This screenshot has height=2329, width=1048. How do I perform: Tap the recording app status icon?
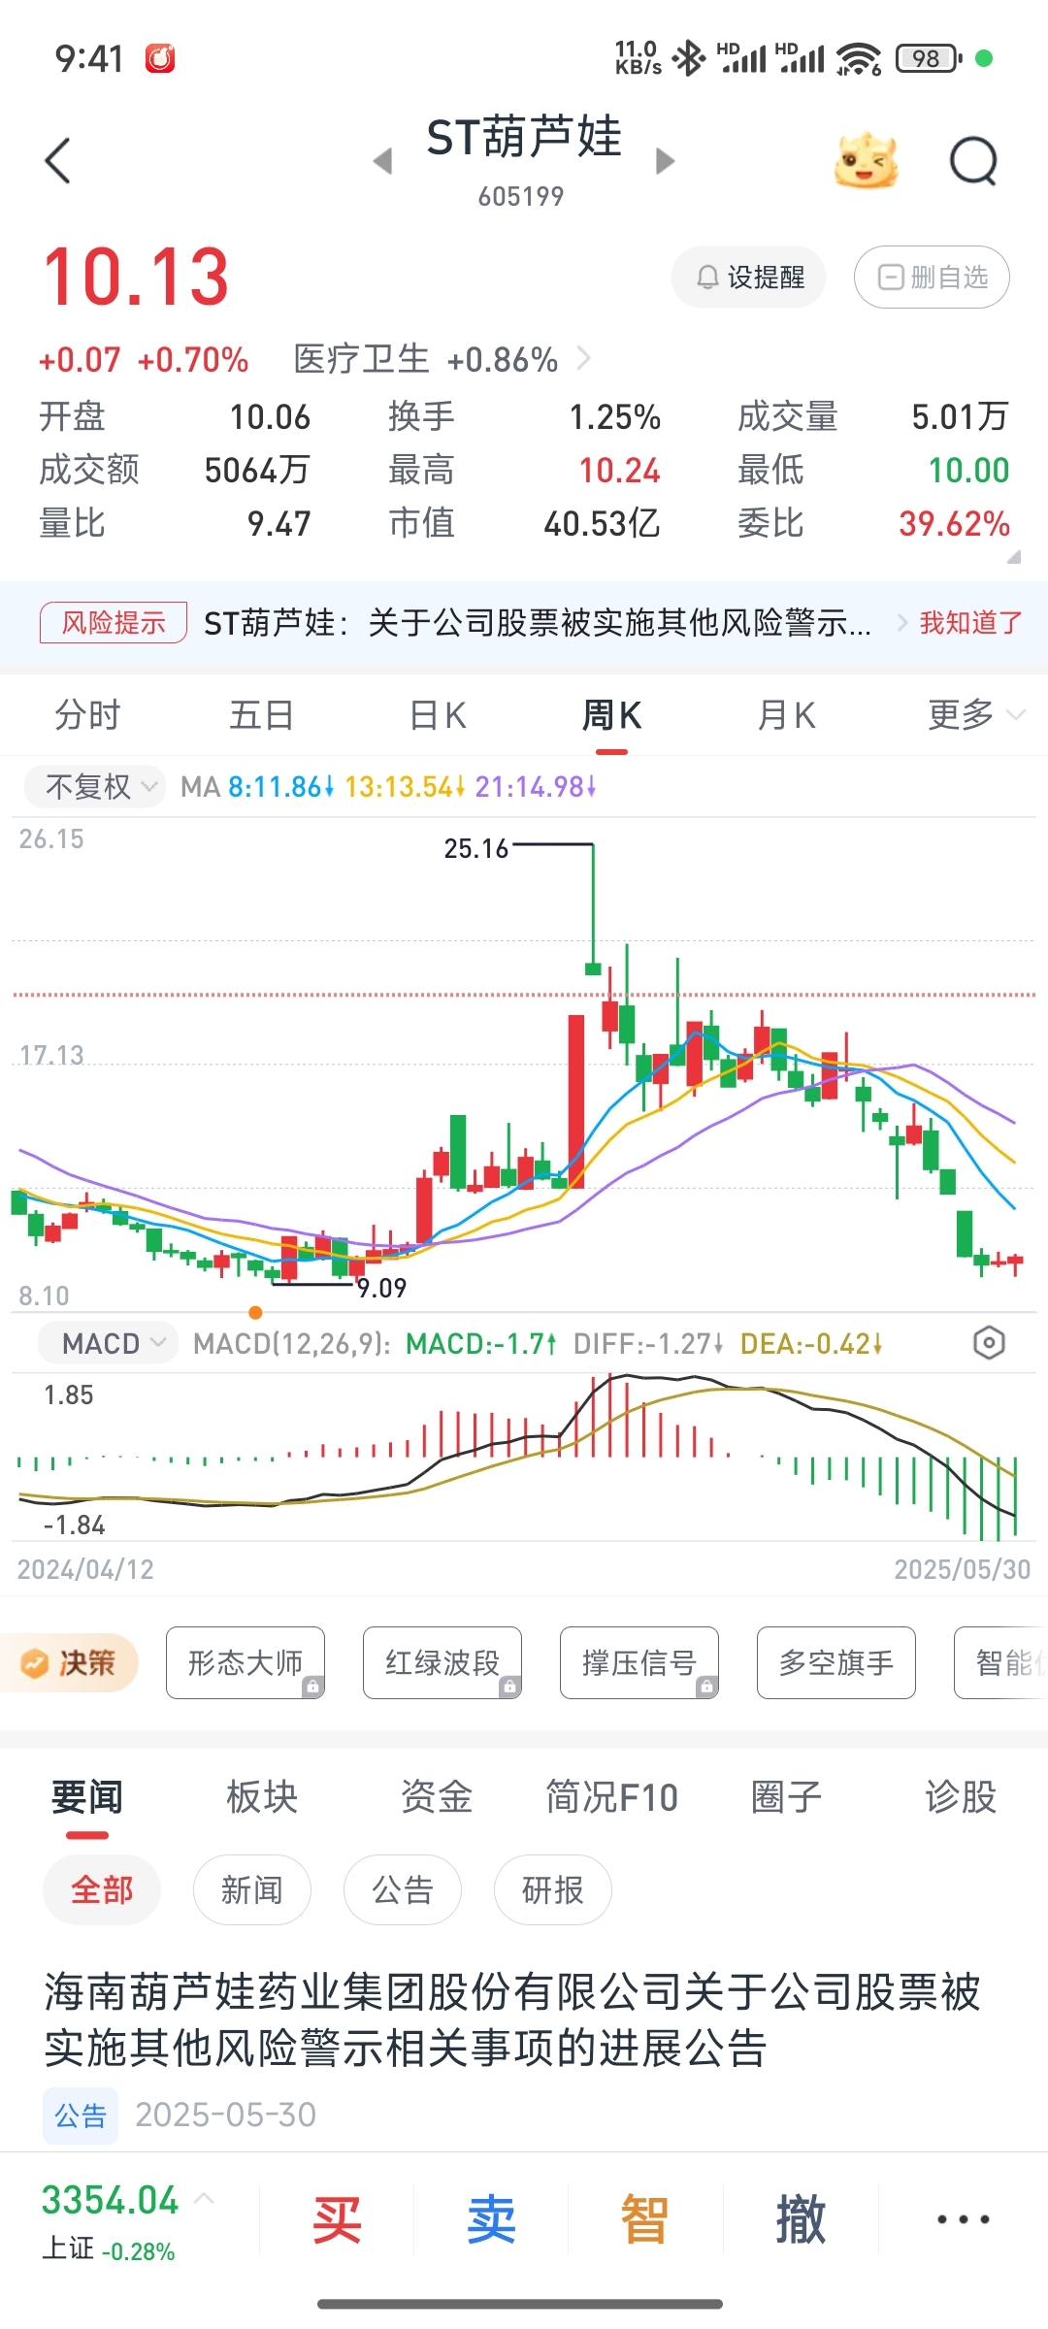(160, 58)
